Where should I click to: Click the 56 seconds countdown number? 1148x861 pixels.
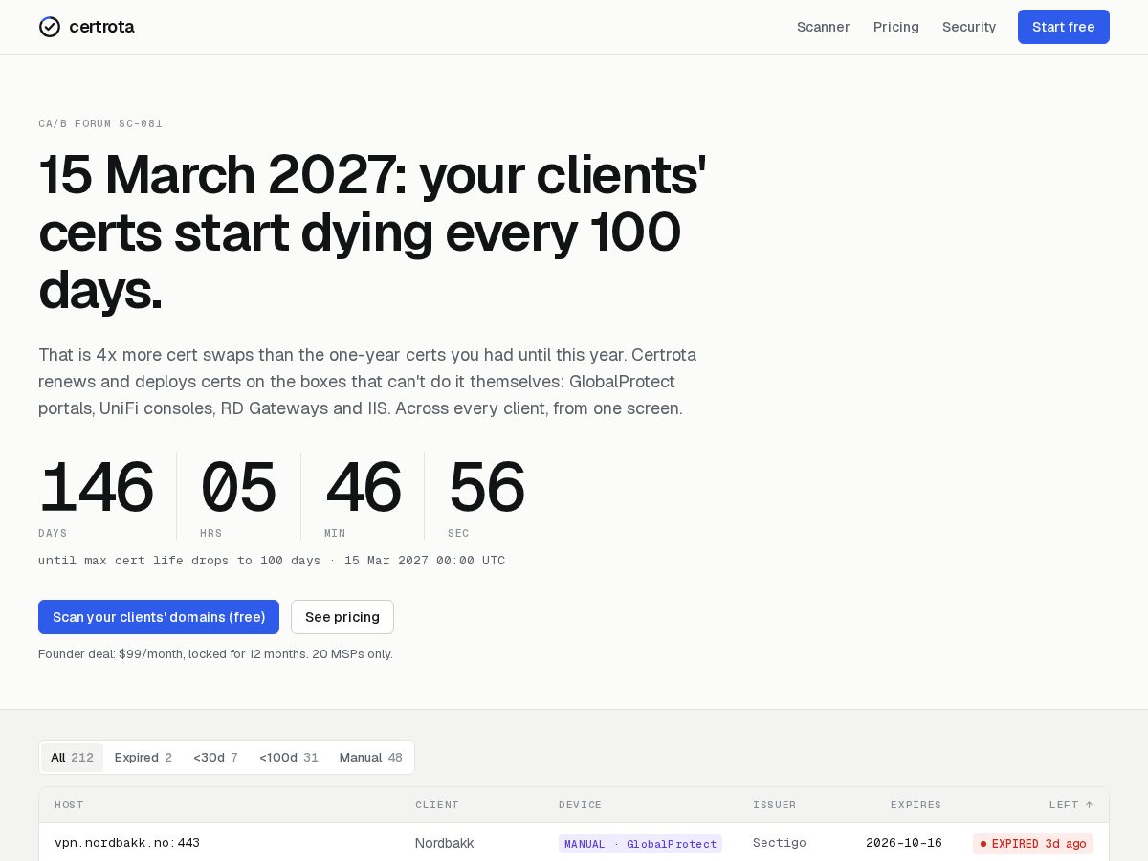coord(486,488)
